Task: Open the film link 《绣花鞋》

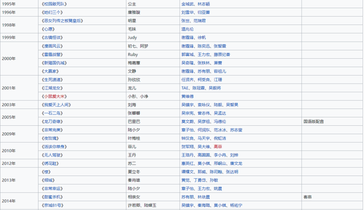Action: pos(50,163)
